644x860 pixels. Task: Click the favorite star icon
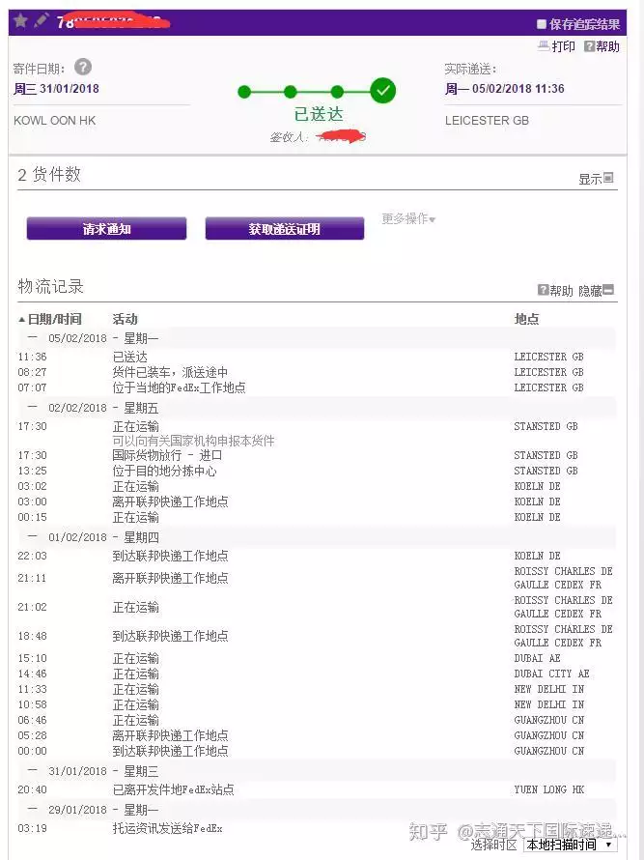click(21, 21)
